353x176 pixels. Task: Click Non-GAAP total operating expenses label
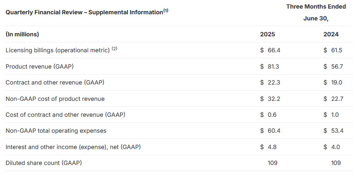pos(56,131)
